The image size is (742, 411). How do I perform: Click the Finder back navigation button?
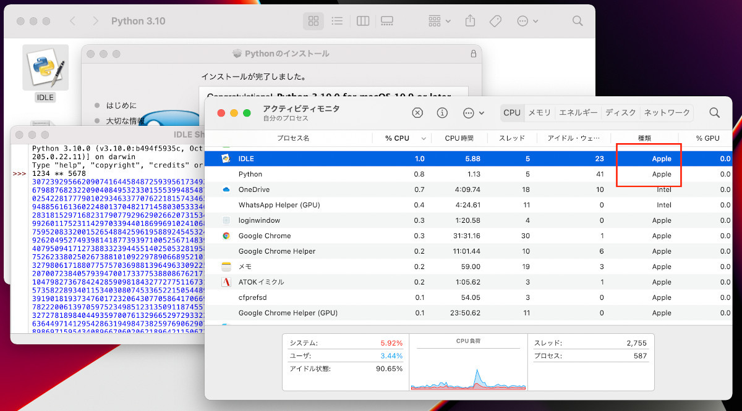pyautogui.click(x=73, y=21)
